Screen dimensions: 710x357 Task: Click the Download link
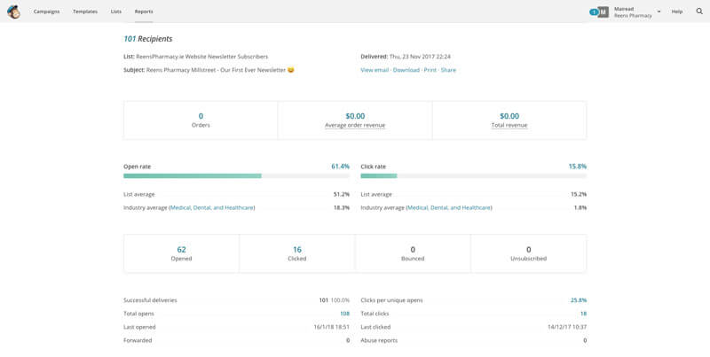[x=406, y=70]
